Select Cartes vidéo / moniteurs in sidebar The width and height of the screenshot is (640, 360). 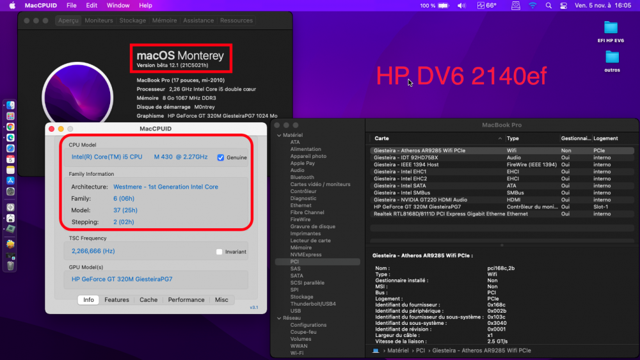pos(320,184)
